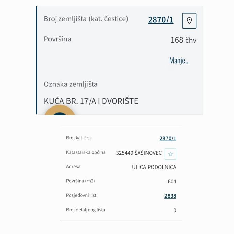
Task: Click the 168 čhv area value
Action: [x=183, y=40]
